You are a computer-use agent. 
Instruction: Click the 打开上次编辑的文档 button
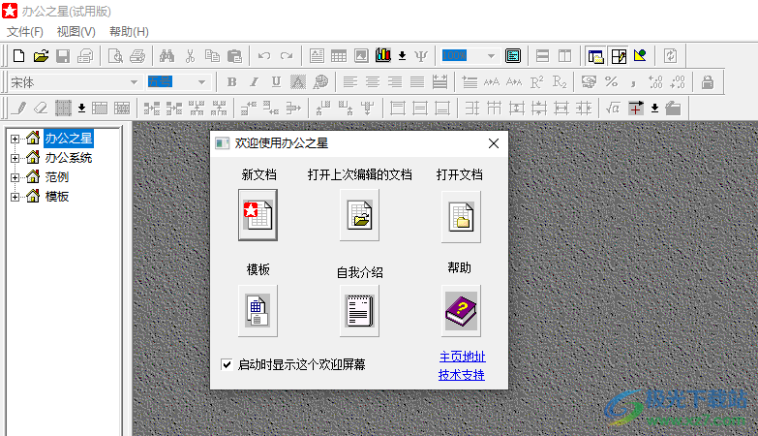[359, 215]
